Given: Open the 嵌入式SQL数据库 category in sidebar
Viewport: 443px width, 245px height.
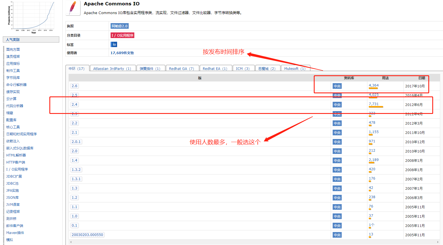Looking at the screenshot, I should 20,148.
